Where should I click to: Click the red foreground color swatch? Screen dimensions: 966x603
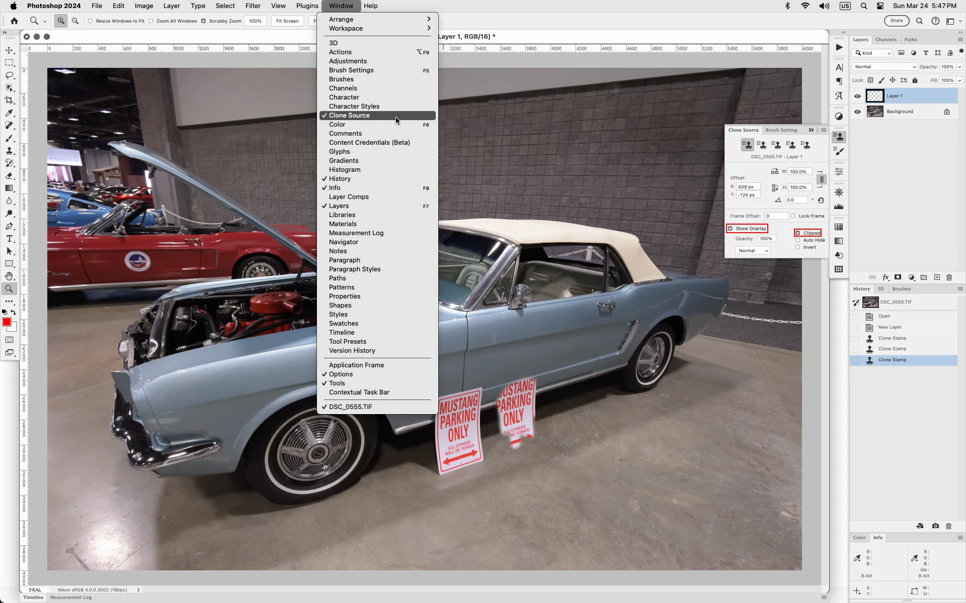tap(7, 323)
